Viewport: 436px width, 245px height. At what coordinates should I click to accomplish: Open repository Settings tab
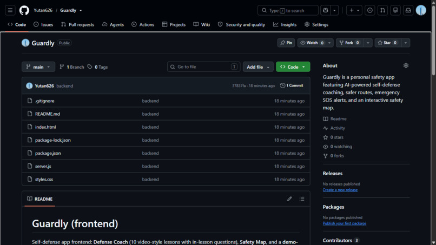[x=316, y=24]
